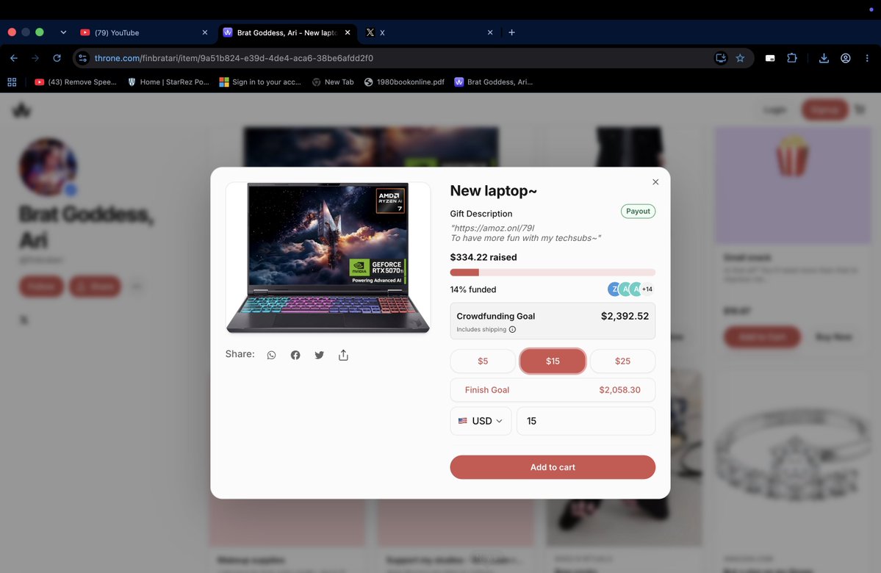Screen dimensions: 881x573
Task: Open the USD currency dropdown
Action: click(481, 421)
